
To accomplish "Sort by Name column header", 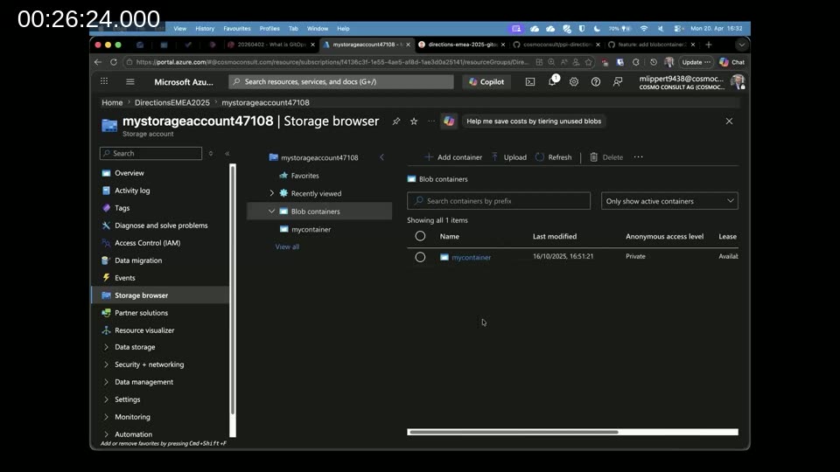I will (449, 237).
